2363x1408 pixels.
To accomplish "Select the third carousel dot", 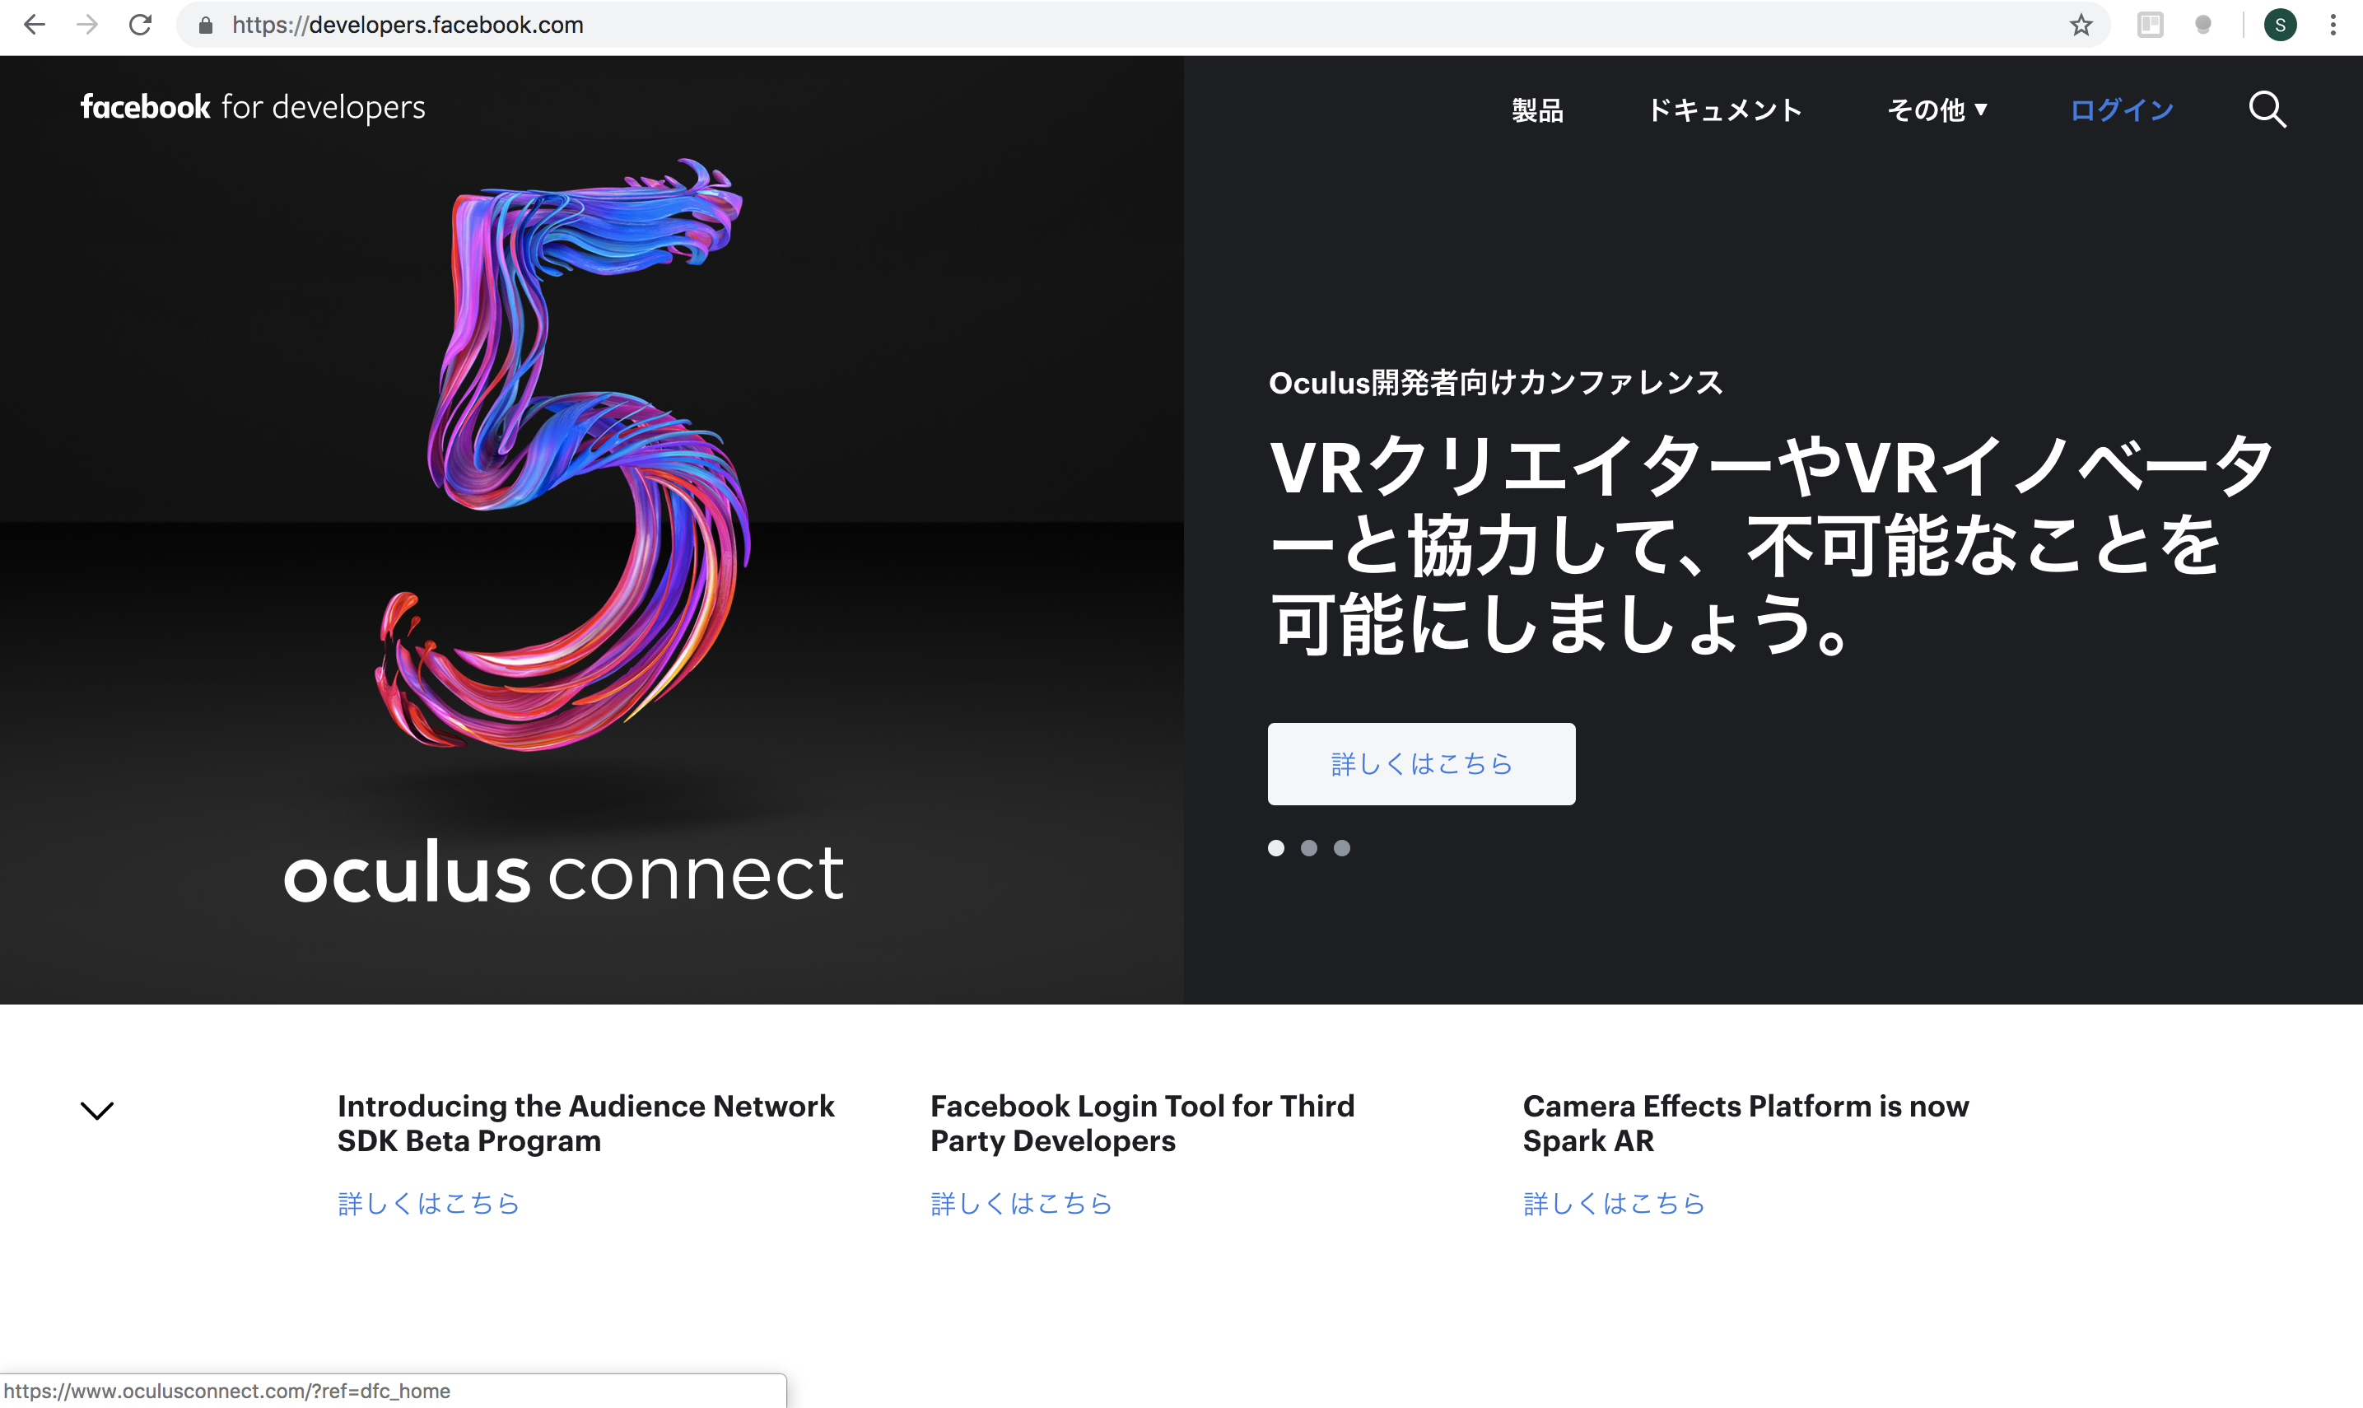I will click(1341, 848).
